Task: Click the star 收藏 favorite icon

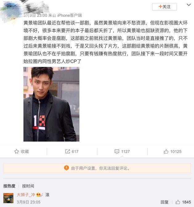Action: point(17,151)
